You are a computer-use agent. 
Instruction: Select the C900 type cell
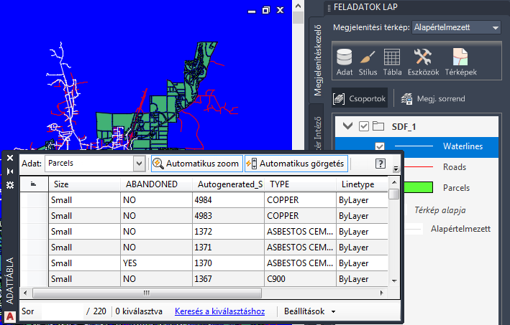click(300, 279)
